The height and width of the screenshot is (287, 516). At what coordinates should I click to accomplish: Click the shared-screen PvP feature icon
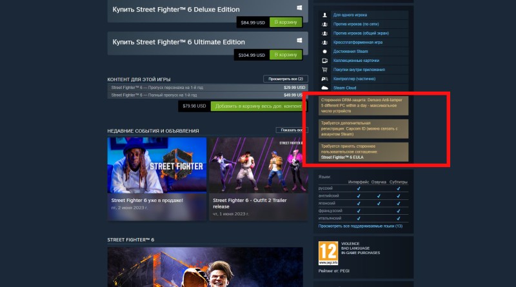tap(324, 34)
